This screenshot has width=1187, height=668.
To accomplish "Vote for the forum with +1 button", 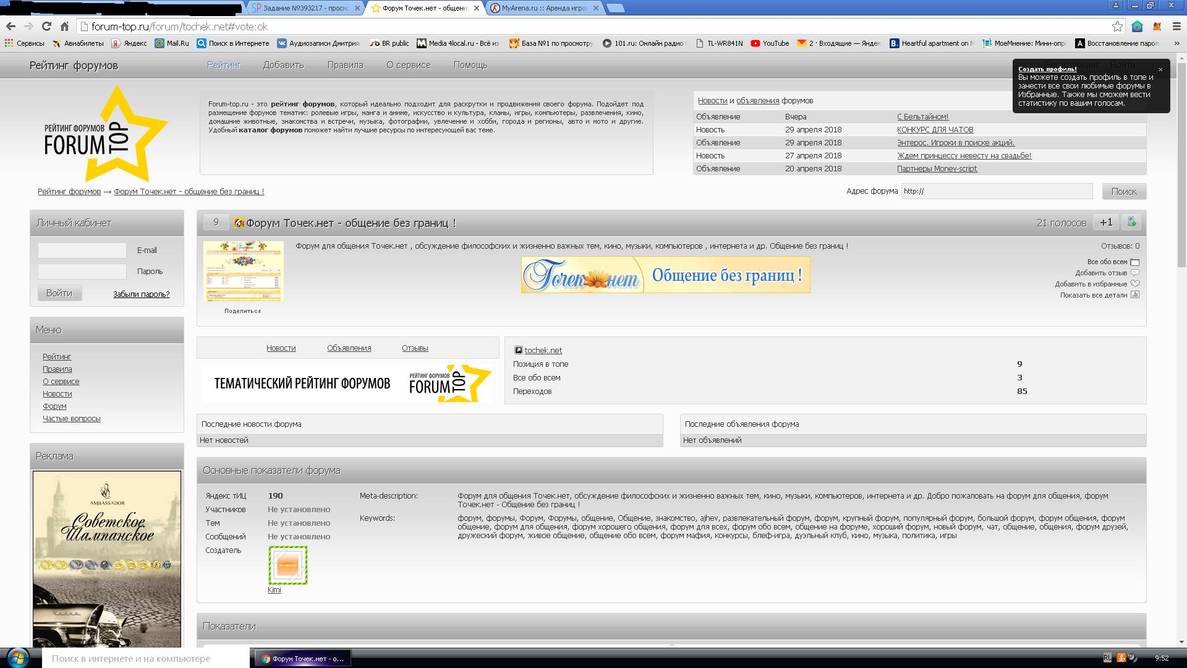I will point(1106,223).
